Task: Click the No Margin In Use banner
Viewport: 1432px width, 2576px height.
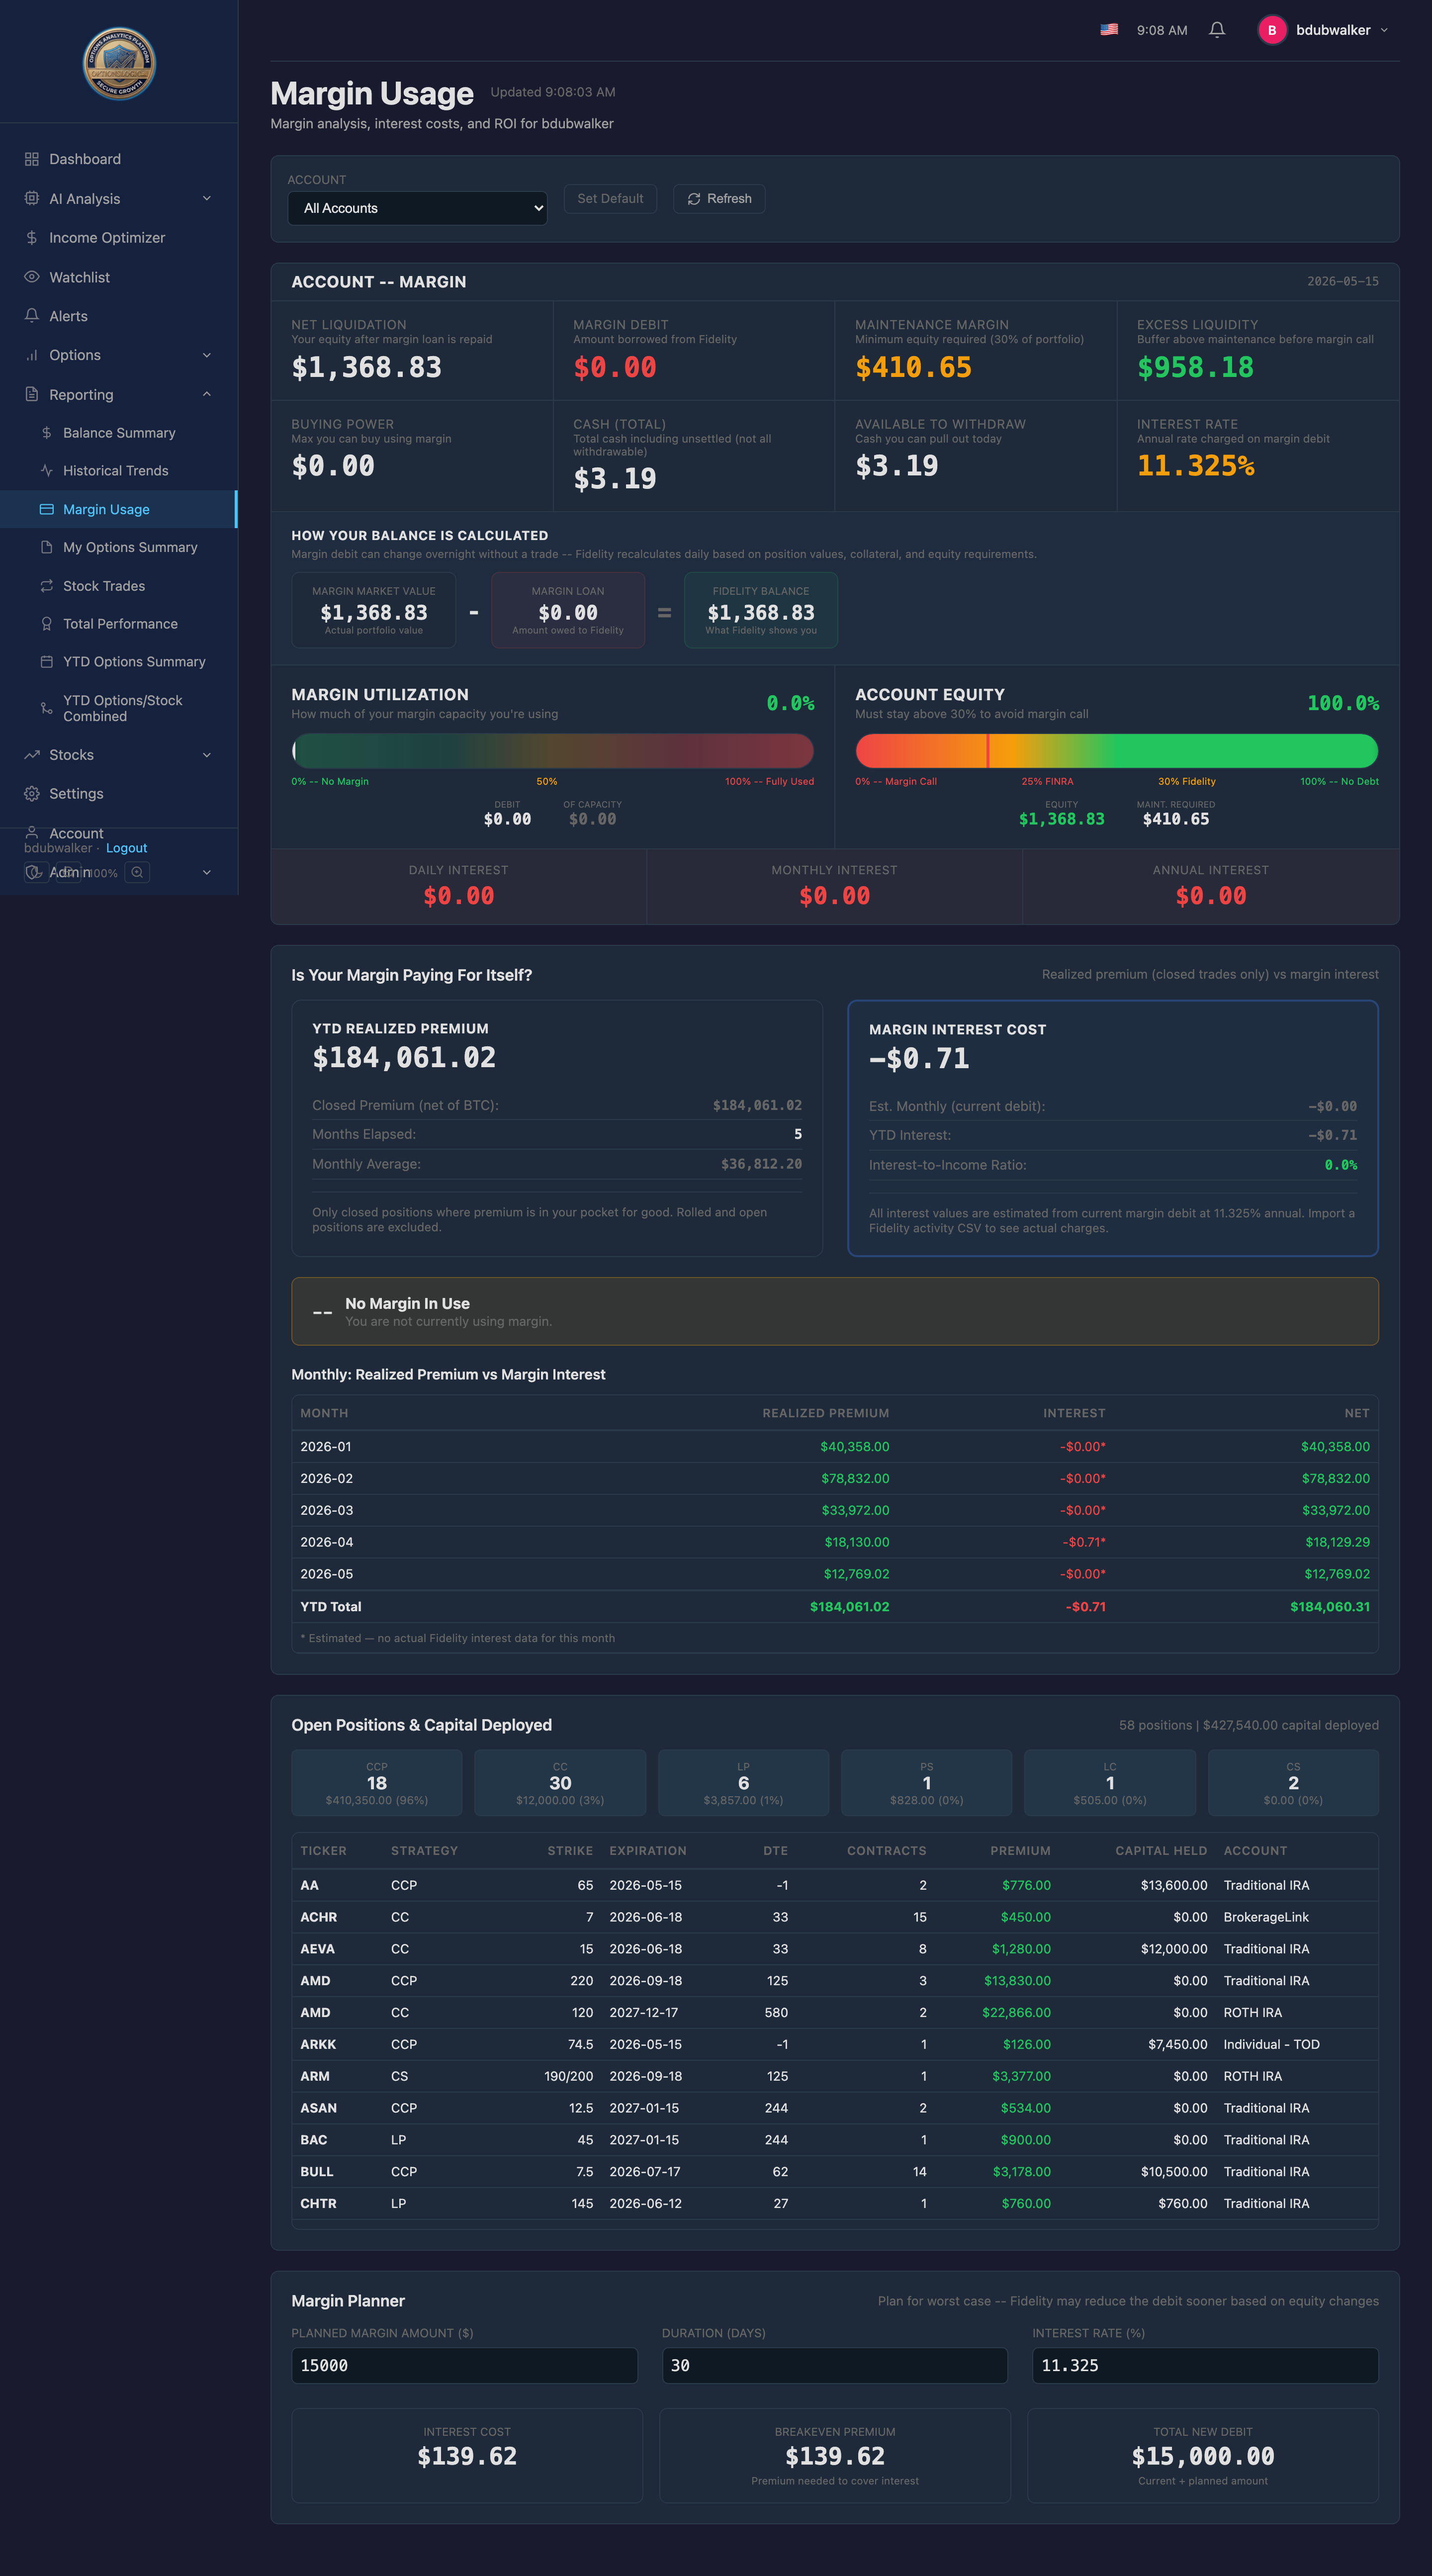Action: (x=835, y=1311)
